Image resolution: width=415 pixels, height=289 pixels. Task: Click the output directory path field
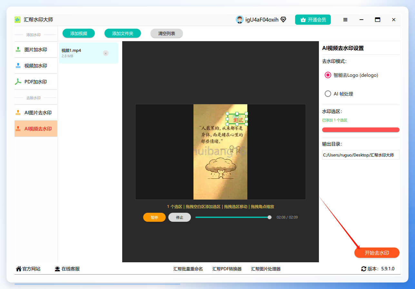pos(361,155)
